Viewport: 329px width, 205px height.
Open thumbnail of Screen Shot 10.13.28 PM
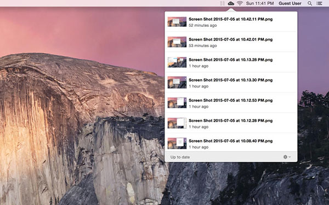tap(177, 62)
